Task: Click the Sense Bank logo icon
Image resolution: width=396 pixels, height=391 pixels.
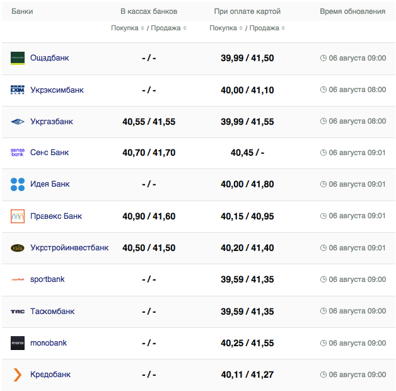Action: point(18,153)
